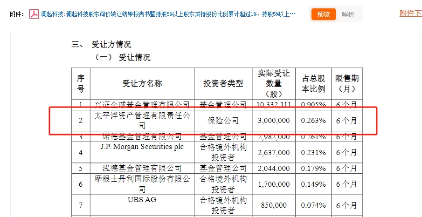Select the 0.149% ratio cell
The width and height of the screenshot is (422, 217).
tap(313, 184)
